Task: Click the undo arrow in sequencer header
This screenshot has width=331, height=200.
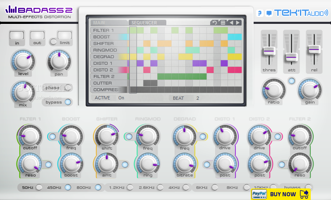Action: click(x=214, y=23)
